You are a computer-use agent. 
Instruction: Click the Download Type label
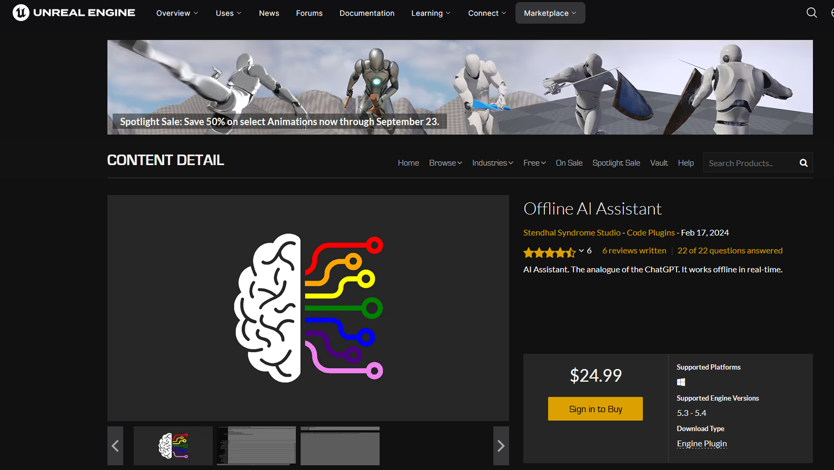click(700, 429)
